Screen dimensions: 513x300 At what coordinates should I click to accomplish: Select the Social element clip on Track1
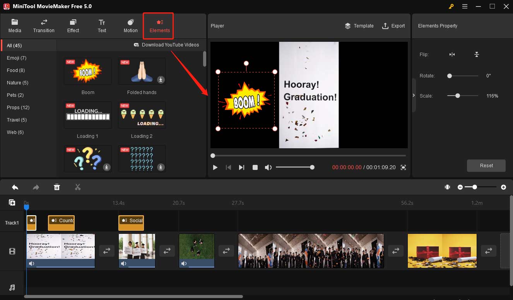(x=131, y=223)
